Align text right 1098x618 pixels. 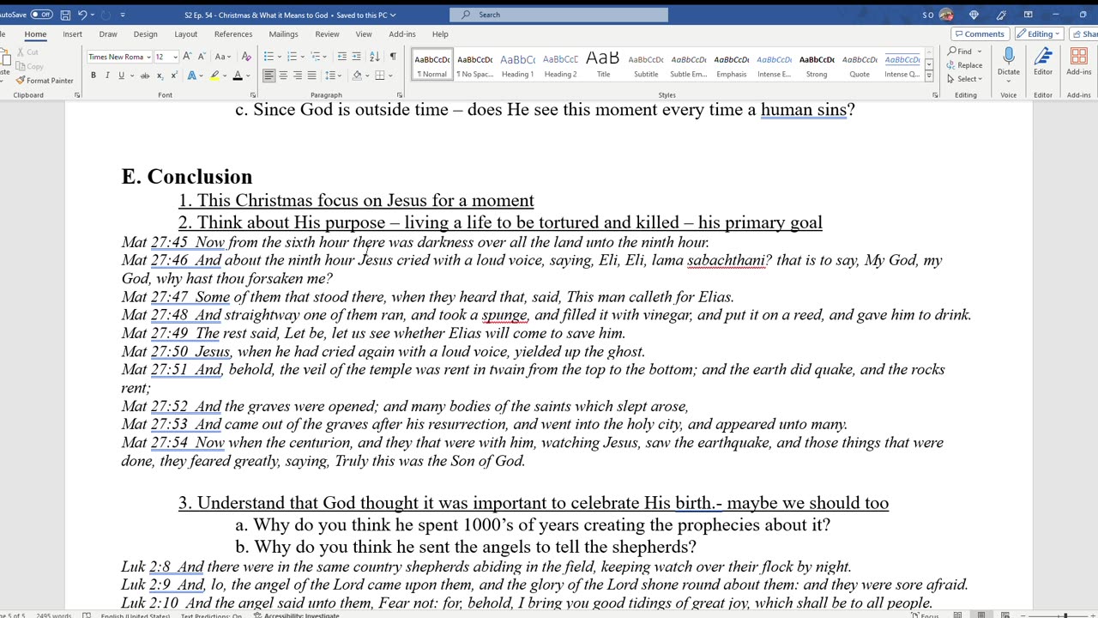tap(298, 76)
